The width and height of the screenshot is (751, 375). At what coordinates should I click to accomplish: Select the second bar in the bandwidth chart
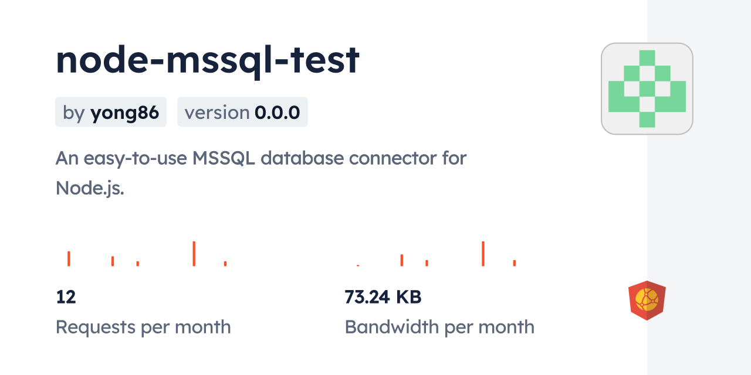(401, 260)
